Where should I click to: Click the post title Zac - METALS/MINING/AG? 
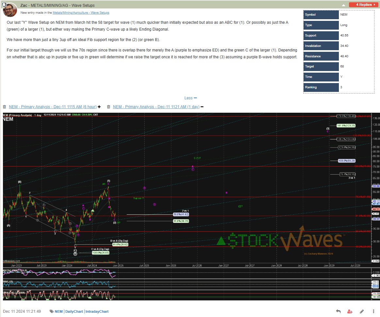(57, 5)
